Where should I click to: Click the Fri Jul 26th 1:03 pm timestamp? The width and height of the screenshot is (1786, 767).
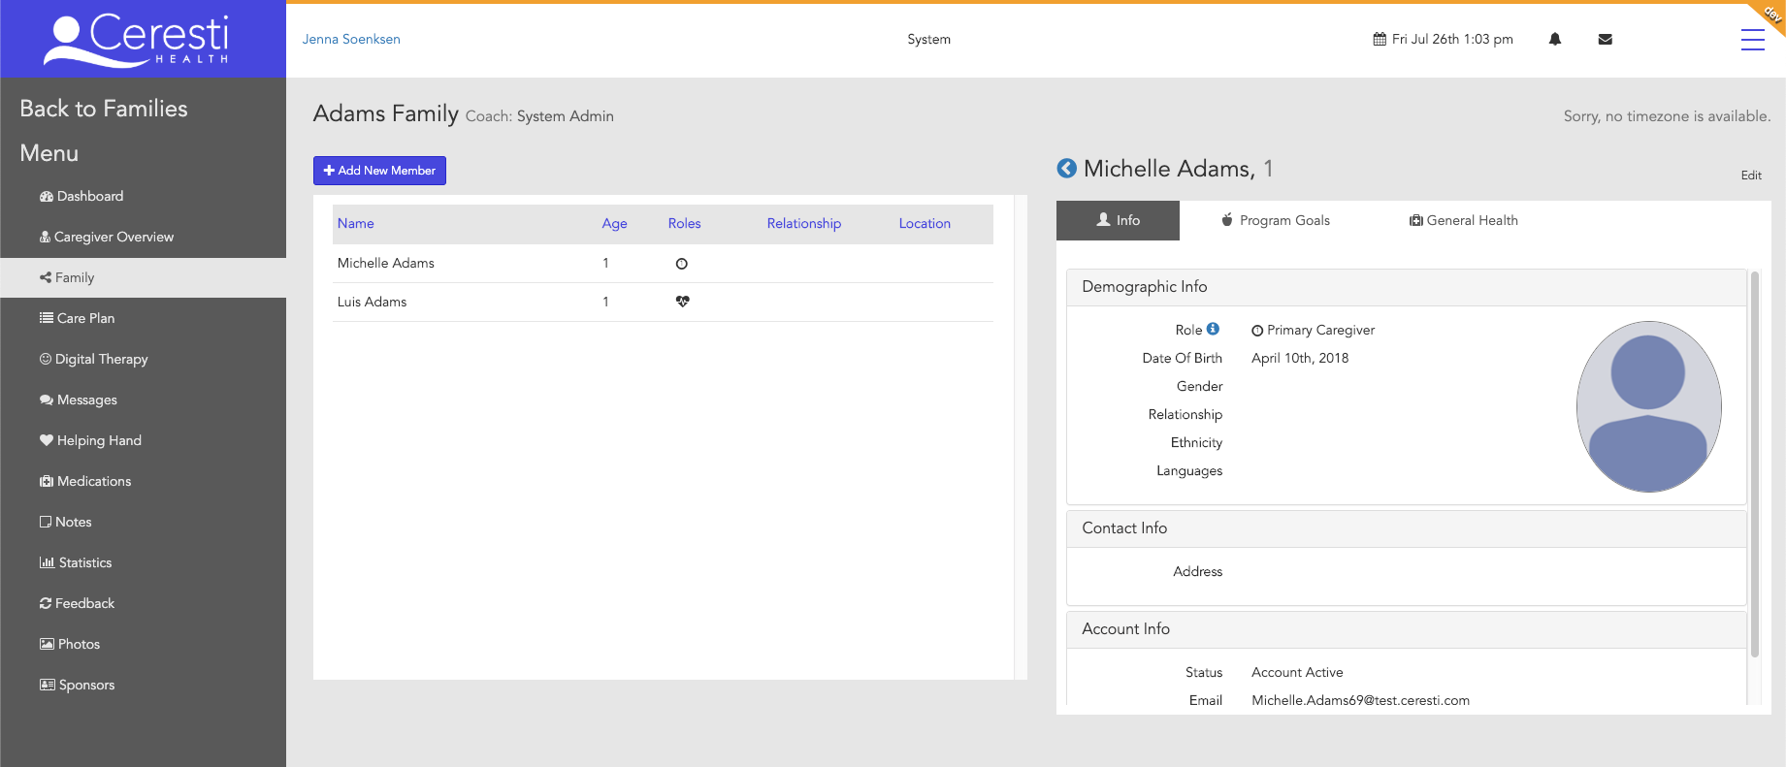click(x=1452, y=39)
